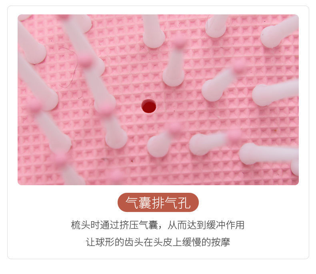Click the 排 character in the brown label
The image size is (316, 274).
coord(158,203)
